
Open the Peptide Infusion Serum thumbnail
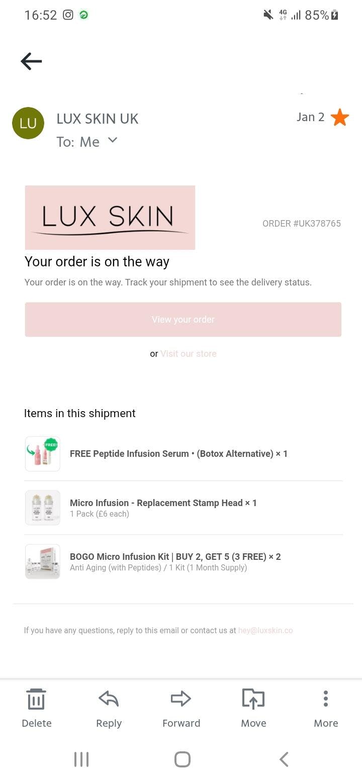[x=43, y=454]
